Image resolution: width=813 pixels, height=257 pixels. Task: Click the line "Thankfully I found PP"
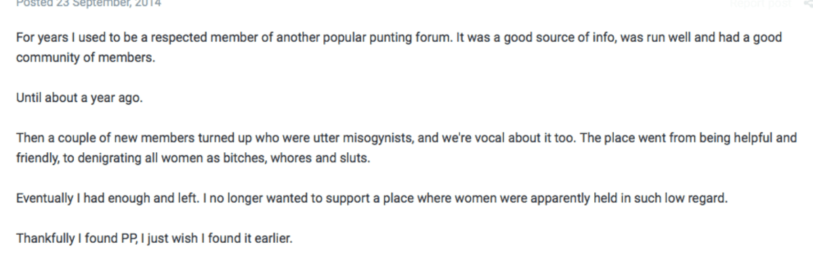point(153,240)
